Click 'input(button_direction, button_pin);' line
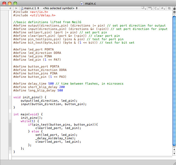Viewport: 176px width, 165px height. tap(54, 104)
